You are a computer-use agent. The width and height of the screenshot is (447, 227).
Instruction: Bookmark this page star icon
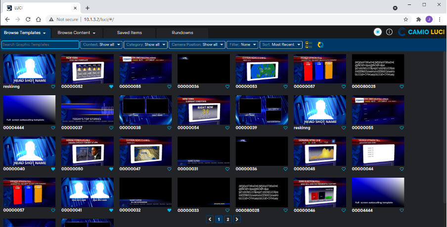point(405,19)
